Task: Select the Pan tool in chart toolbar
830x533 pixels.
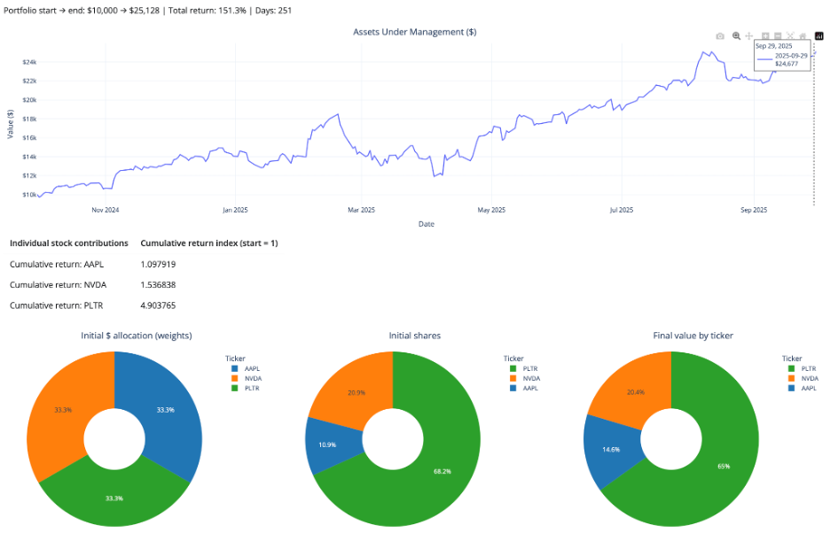Action: point(750,36)
